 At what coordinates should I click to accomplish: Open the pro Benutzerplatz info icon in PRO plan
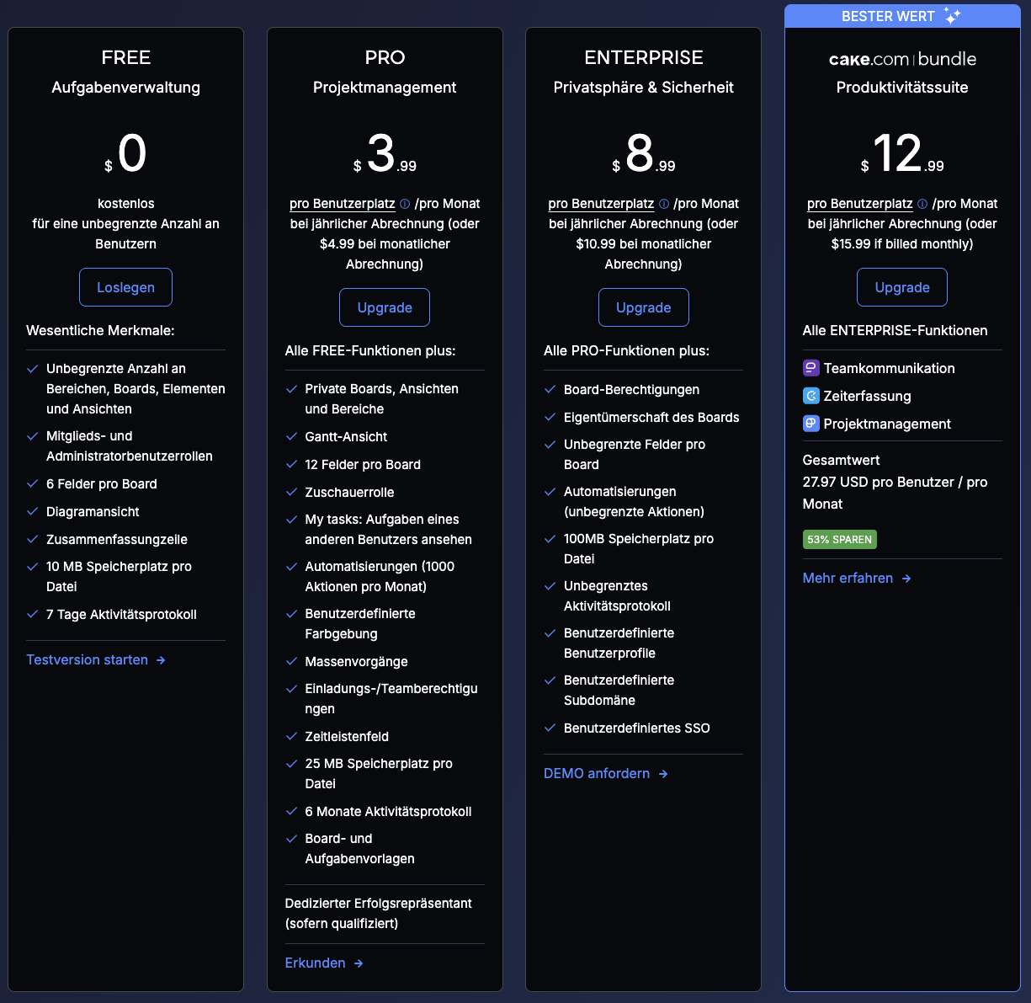405,203
